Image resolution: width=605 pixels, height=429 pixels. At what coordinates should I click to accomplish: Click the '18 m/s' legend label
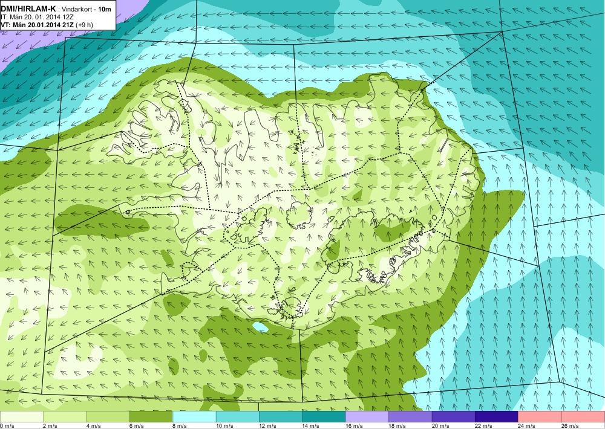[x=397, y=426]
